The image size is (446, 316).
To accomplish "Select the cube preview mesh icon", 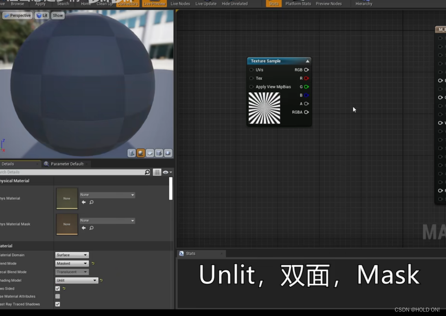I will [x=159, y=153].
